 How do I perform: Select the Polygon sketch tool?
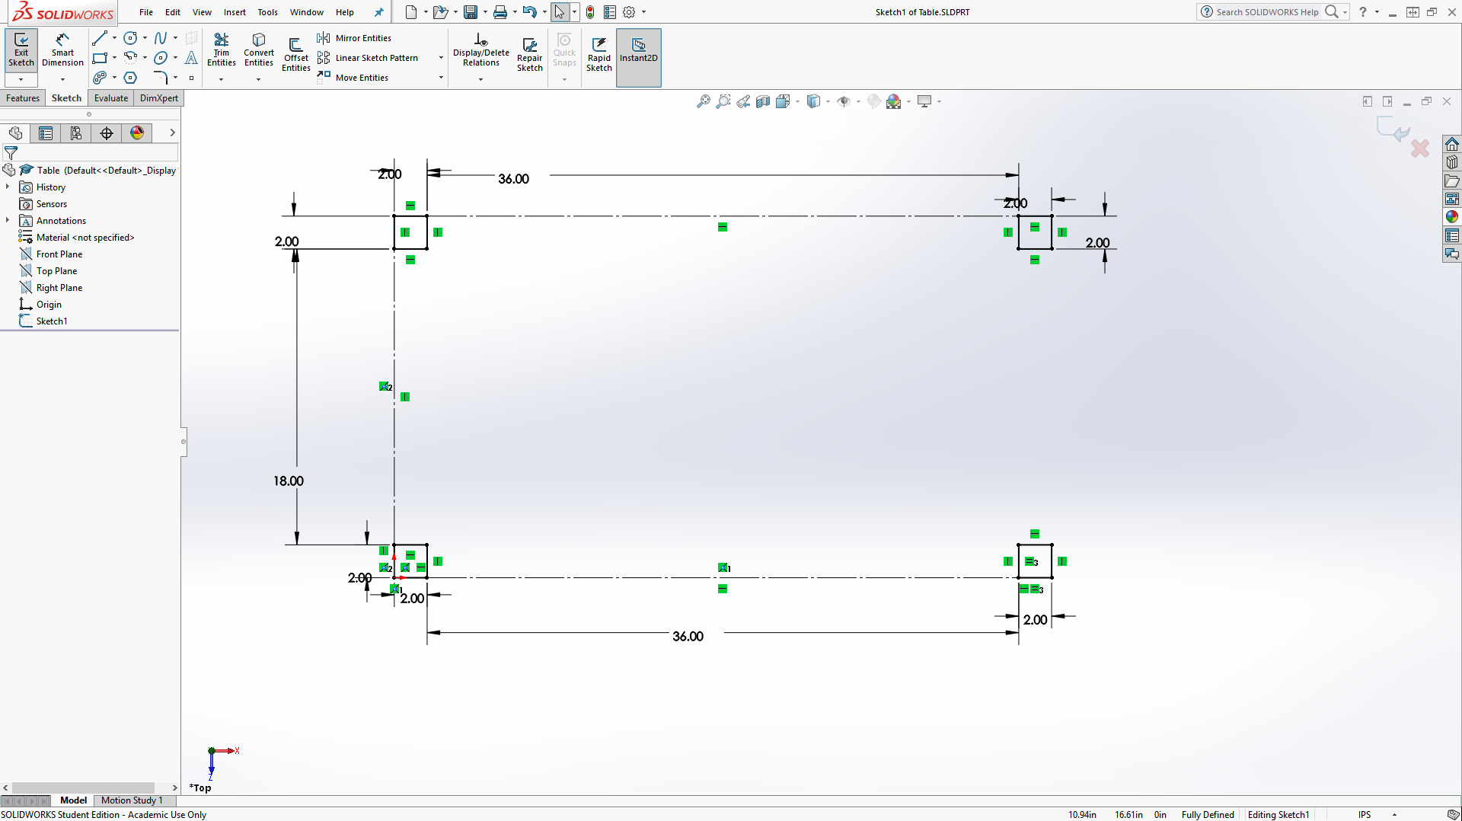[x=130, y=78]
